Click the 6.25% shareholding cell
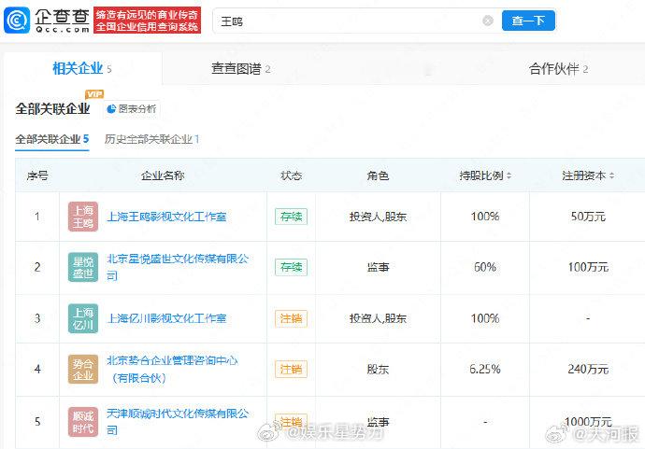 point(485,369)
